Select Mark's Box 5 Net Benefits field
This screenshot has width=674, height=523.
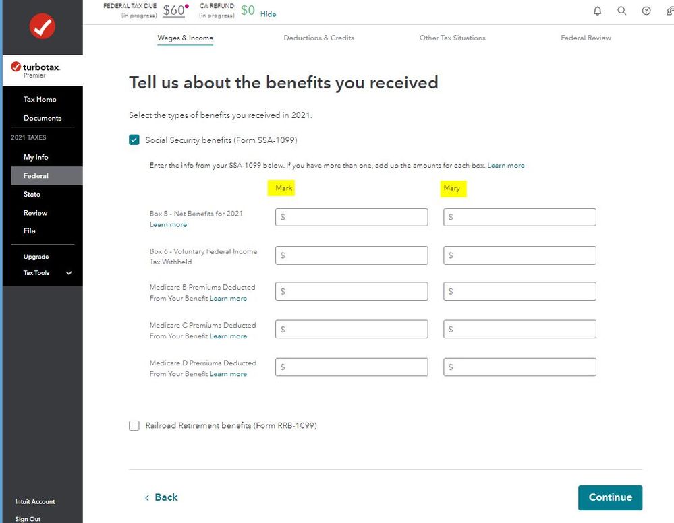(x=352, y=217)
